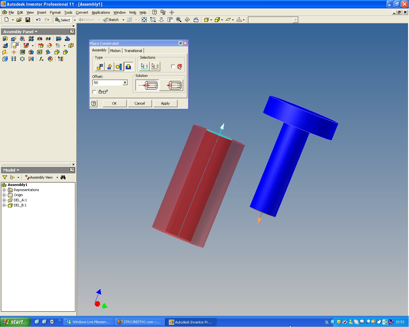This screenshot has width=409, height=327.
Task: Click OK in Place Constraint dialog
Action: tap(114, 103)
